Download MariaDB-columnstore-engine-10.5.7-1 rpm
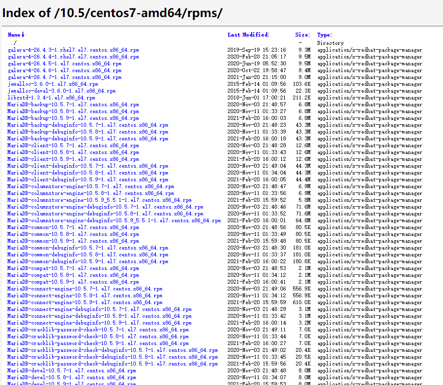 click(x=91, y=187)
